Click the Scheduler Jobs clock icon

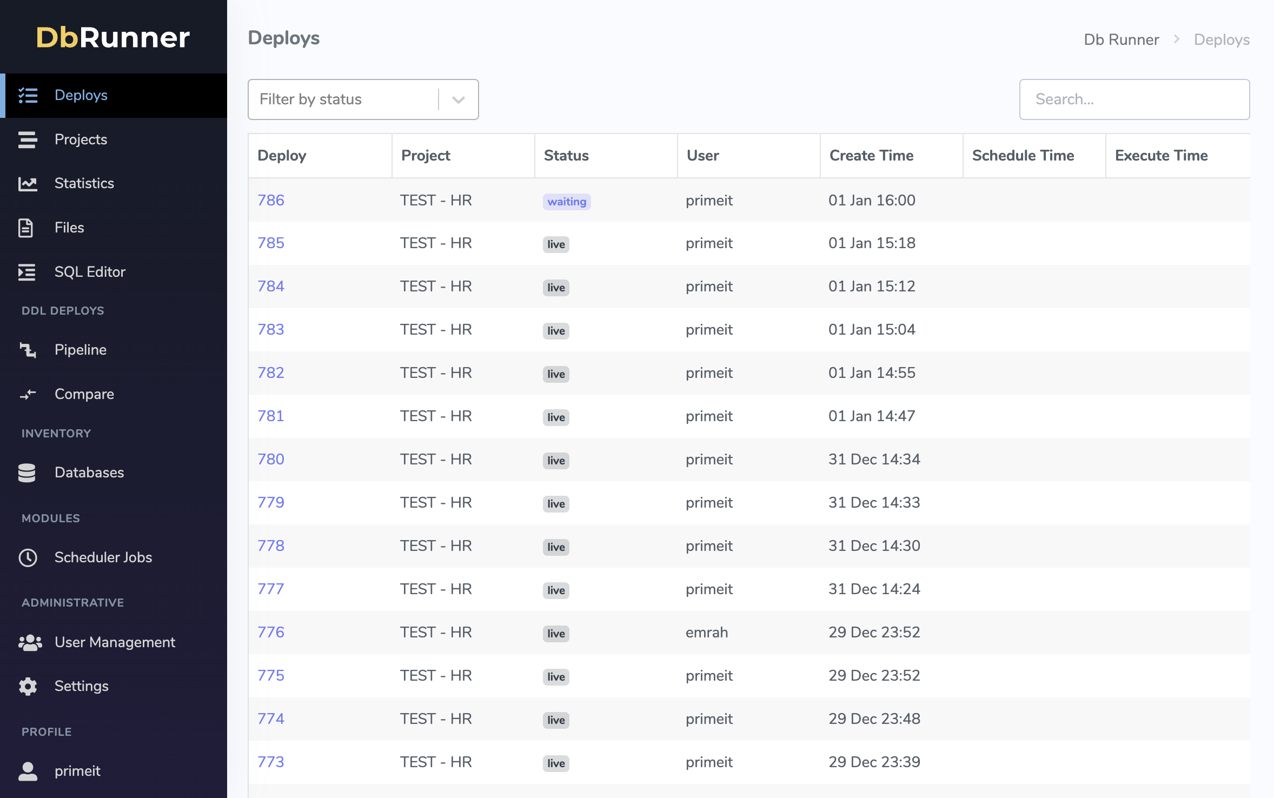tap(28, 557)
